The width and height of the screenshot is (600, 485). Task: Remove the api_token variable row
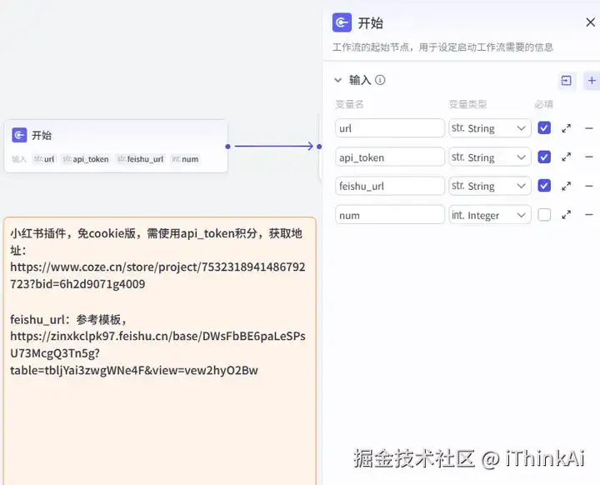tap(589, 157)
